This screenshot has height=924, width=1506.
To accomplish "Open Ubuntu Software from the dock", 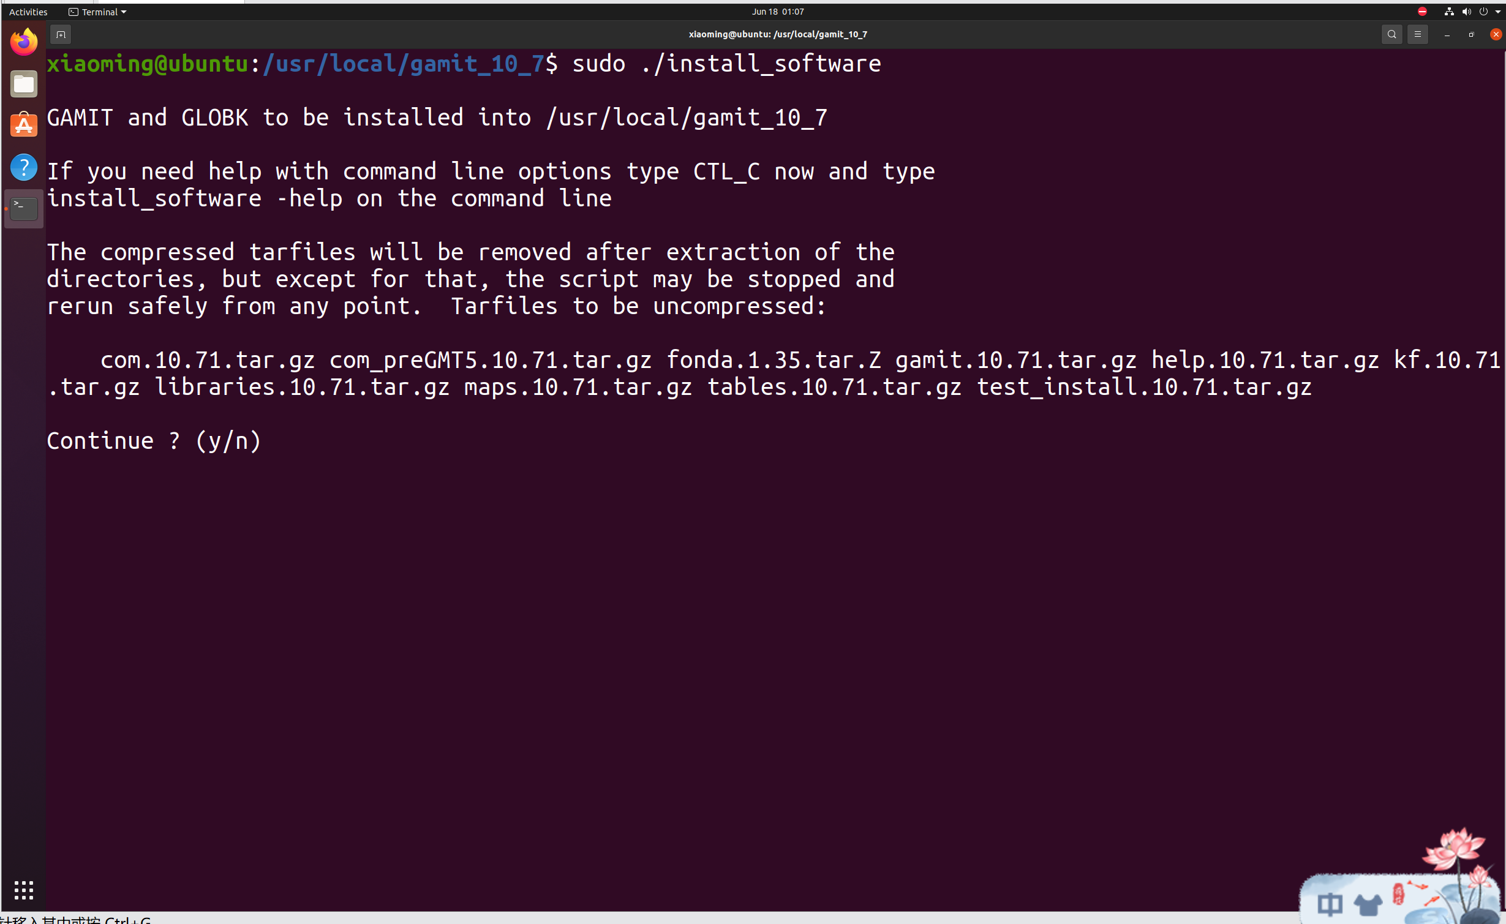I will point(23,125).
